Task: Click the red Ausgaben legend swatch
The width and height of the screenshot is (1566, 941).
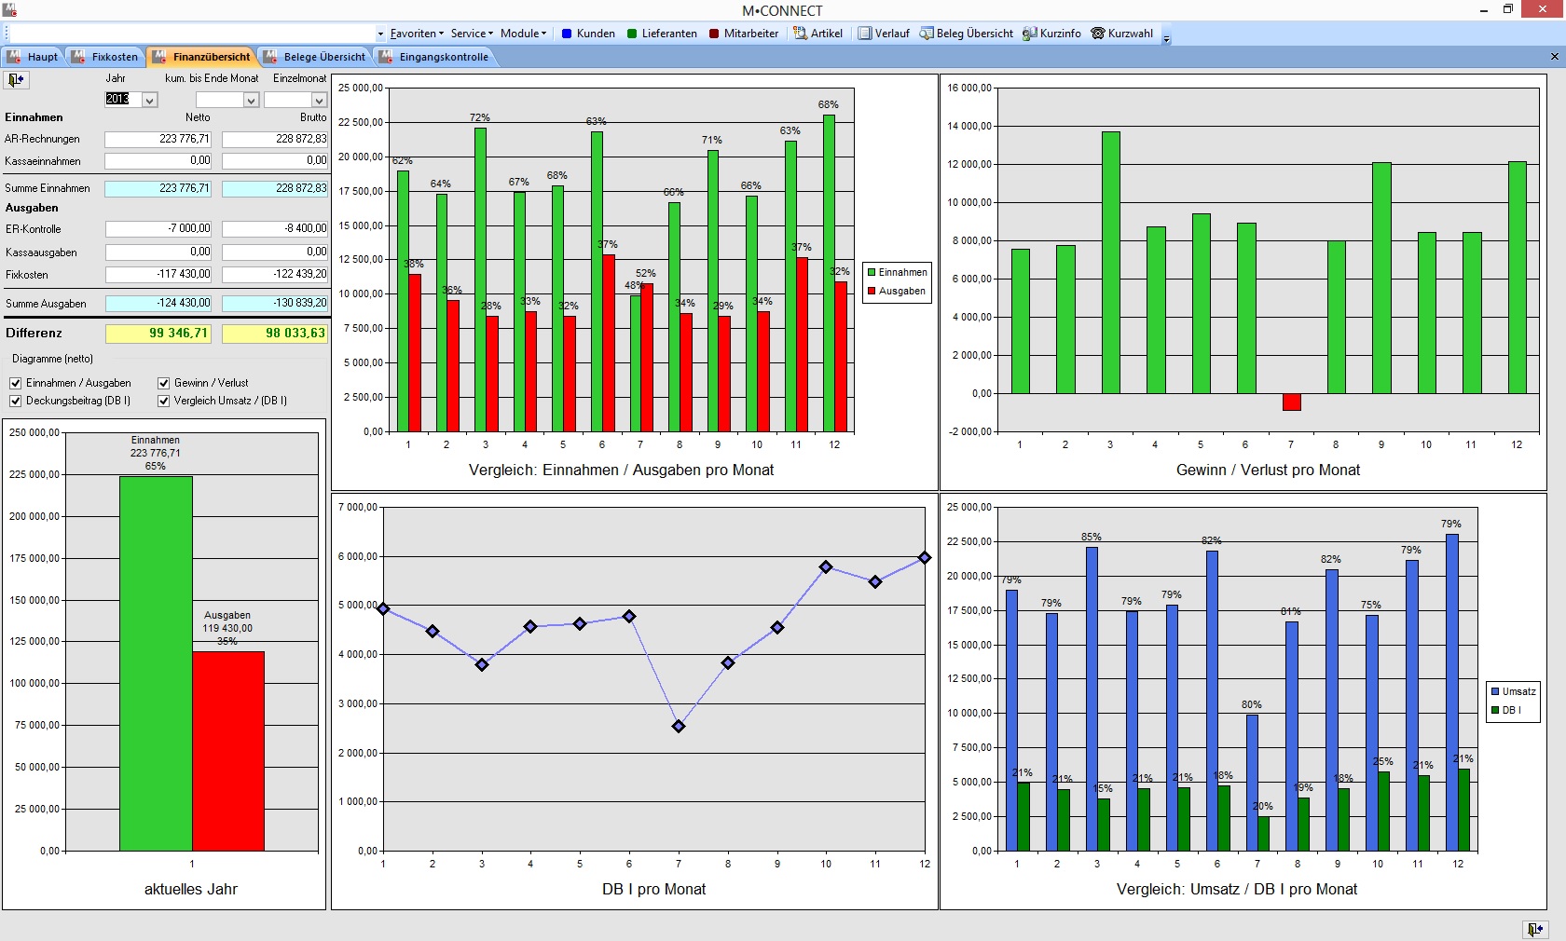Action: click(x=872, y=292)
